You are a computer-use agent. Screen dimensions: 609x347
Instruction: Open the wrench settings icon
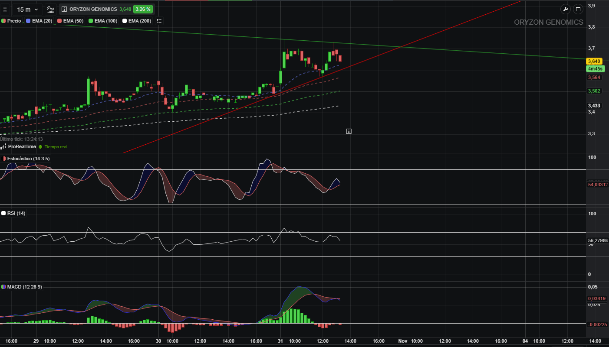(565, 9)
